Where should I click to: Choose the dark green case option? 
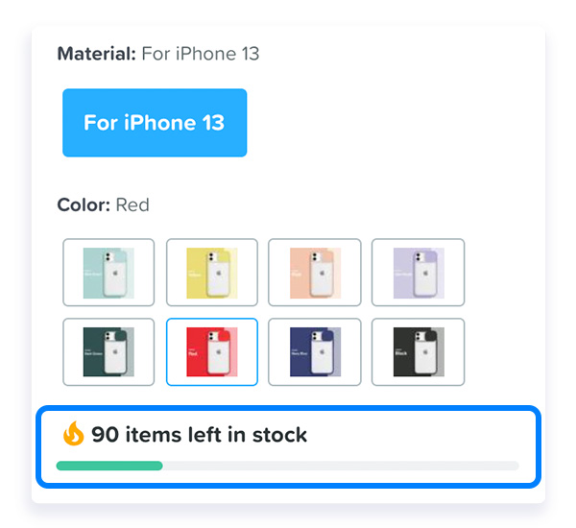click(x=108, y=352)
